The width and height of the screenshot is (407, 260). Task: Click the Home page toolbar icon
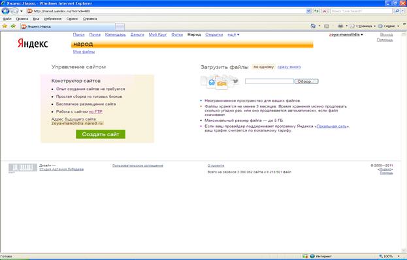(x=314, y=26)
